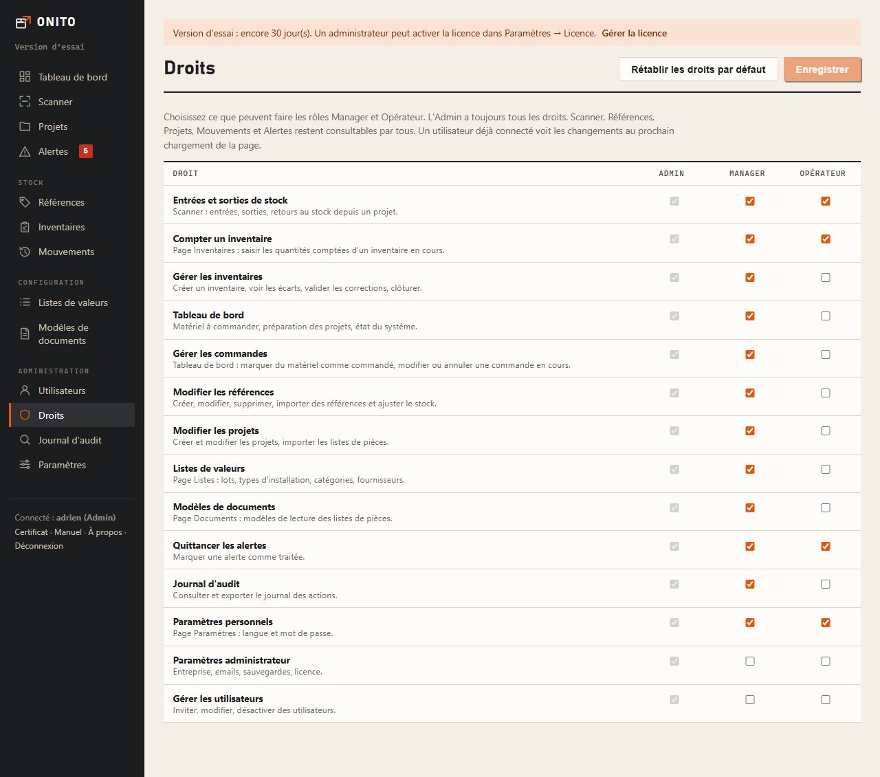Click the Paramètres sliders icon
Viewport: 880px width, 777px height.
click(x=25, y=465)
